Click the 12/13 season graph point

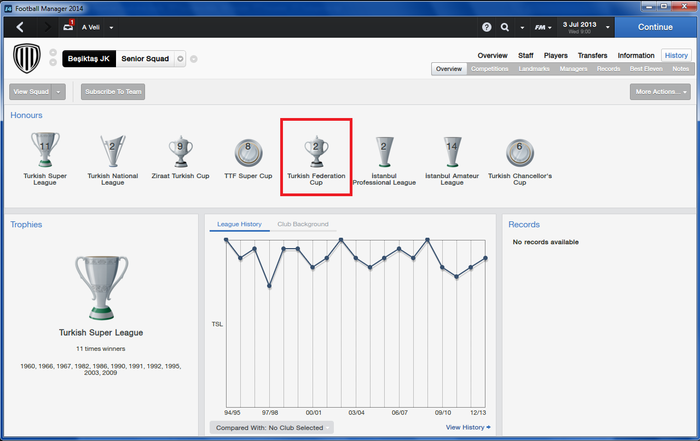coord(485,258)
